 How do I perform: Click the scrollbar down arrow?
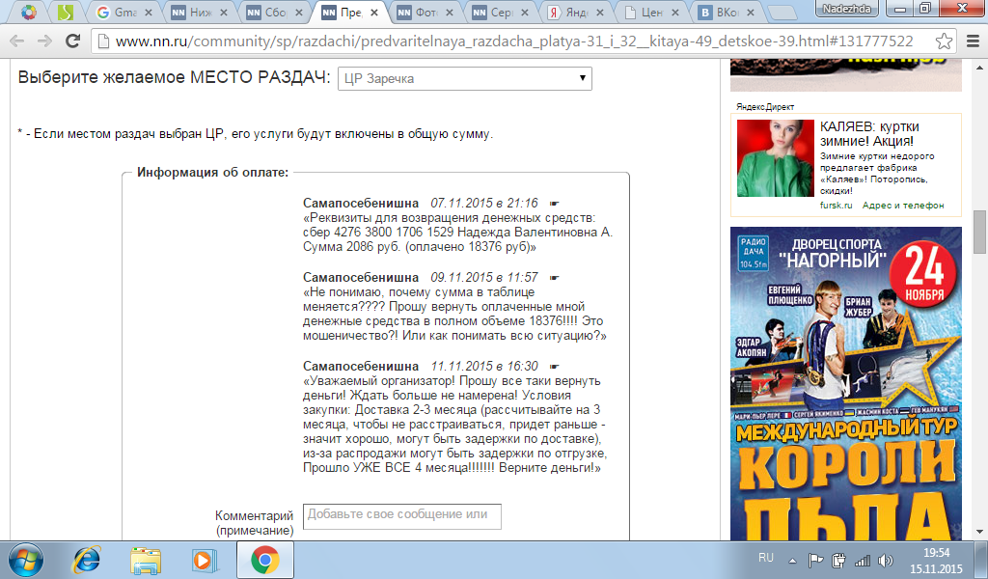[x=980, y=533]
